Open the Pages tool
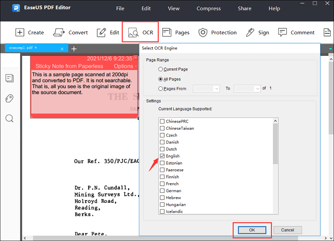 tap(176, 32)
